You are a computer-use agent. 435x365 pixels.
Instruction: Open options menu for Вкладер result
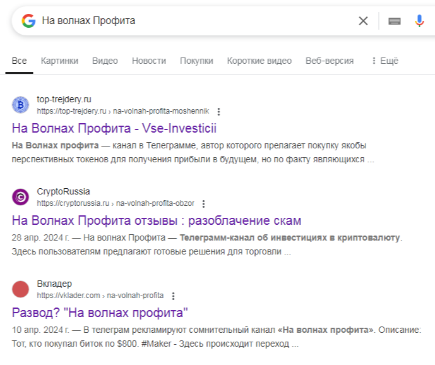point(173,296)
